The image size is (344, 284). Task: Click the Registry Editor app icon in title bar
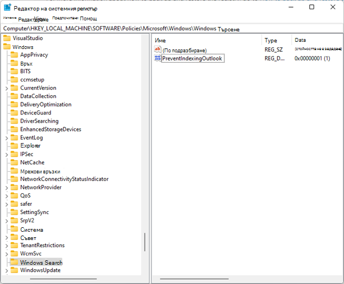pos(8,7)
